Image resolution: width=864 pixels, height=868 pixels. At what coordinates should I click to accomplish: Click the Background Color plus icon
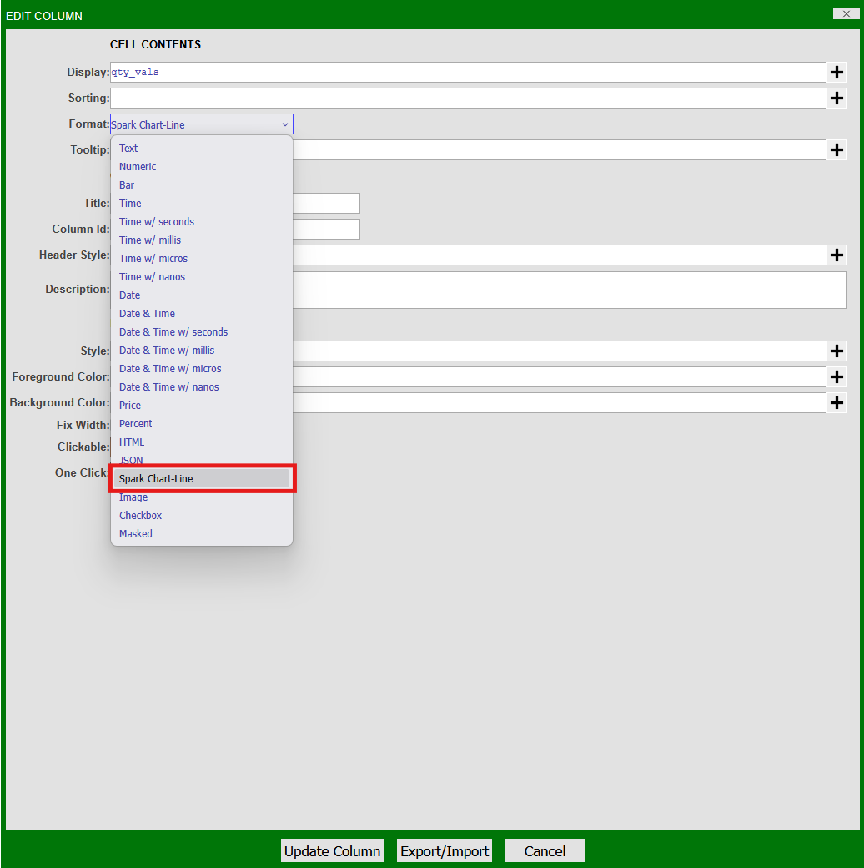click(x=837, y=403)
